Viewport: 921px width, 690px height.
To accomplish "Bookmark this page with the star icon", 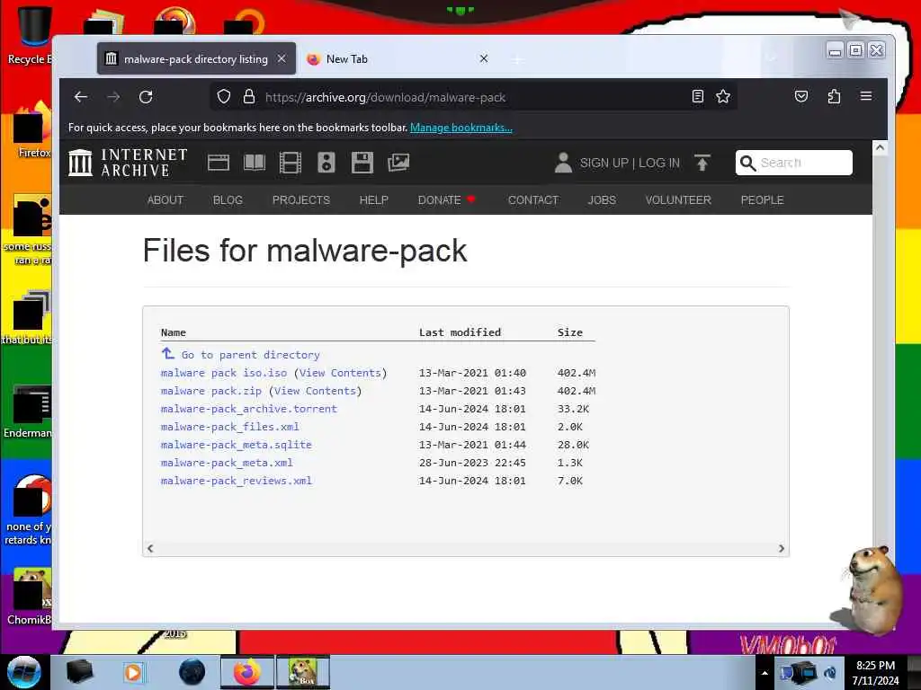I will point(723,97).
